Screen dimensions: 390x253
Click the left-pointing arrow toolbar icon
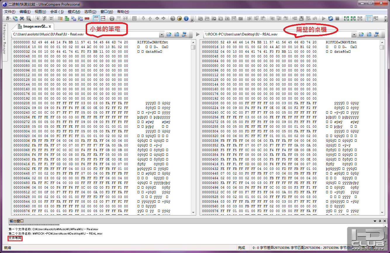coord(157,18)
